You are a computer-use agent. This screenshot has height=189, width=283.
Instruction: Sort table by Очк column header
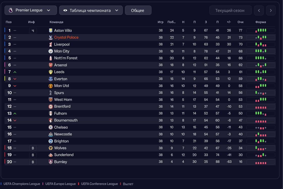click(240, 22)
